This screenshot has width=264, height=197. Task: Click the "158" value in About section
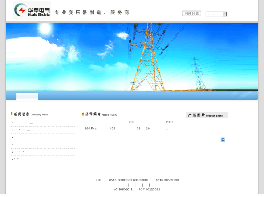tap(113, 128)
